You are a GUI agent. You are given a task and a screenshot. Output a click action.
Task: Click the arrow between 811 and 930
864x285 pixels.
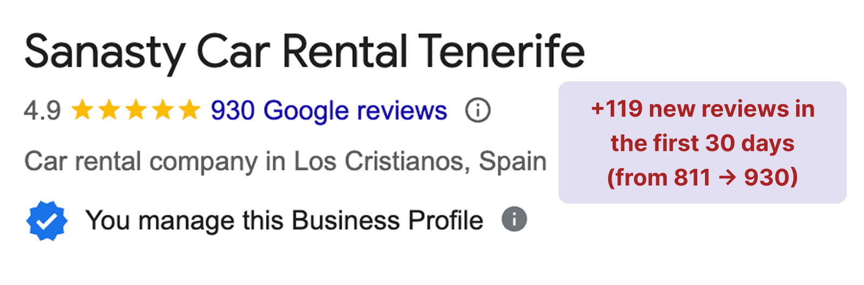(x=727, y=178)
